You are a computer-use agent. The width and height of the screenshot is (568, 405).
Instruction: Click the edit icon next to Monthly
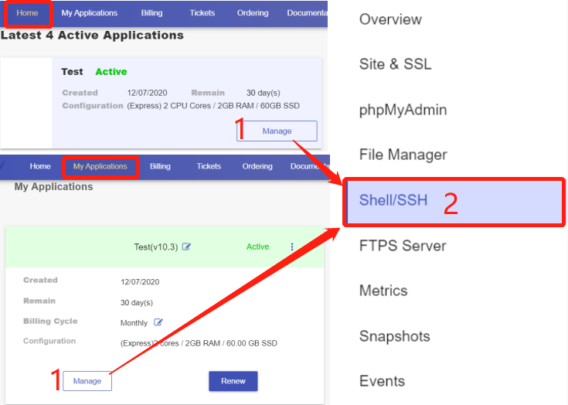158,322
